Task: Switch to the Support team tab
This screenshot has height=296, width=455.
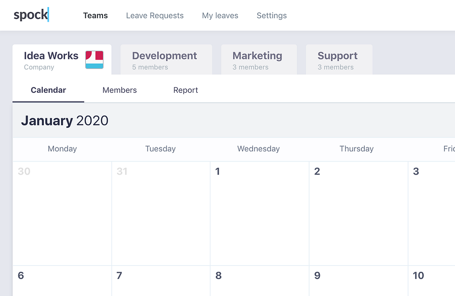Action: coord(339,60)
